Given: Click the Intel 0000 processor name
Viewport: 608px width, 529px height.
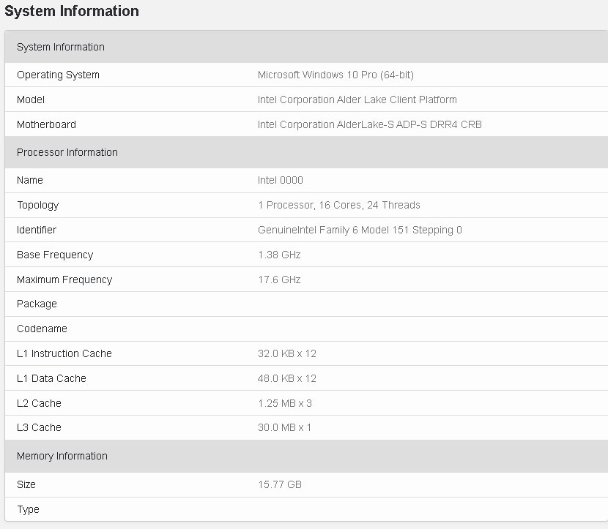Looking at the screenshot, I should pos(281,180).
